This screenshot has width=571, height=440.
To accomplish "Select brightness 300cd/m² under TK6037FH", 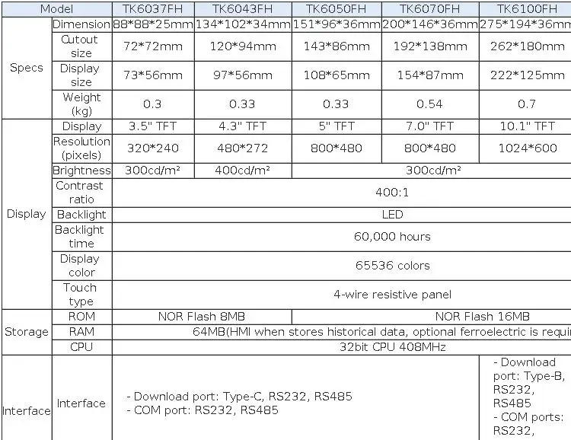I will [152, 171].
